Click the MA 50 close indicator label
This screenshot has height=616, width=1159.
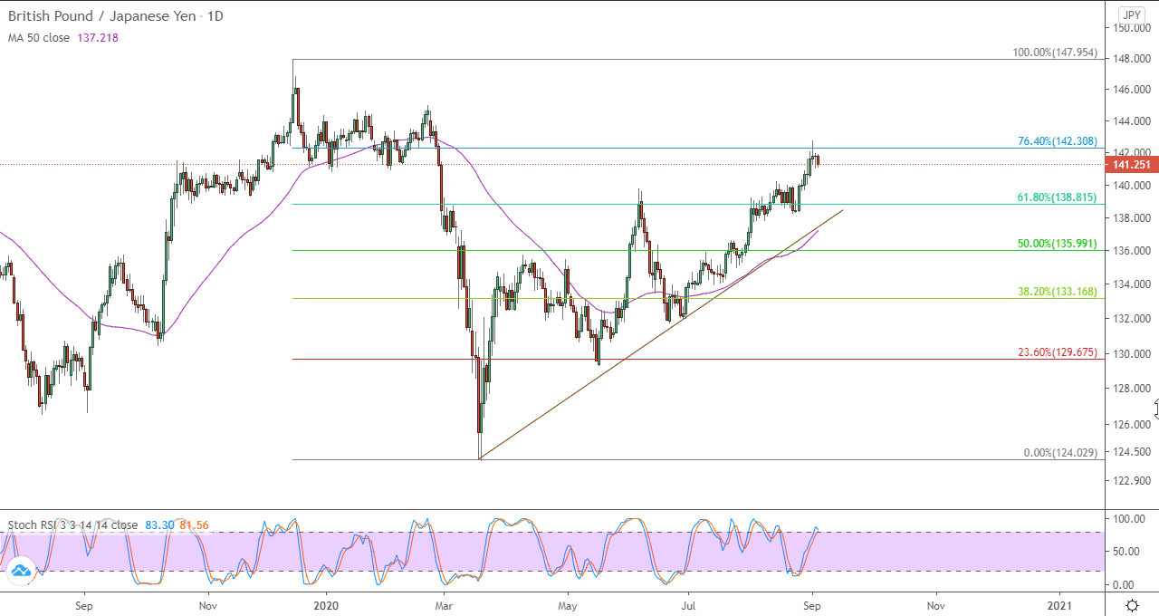point(39,38)
